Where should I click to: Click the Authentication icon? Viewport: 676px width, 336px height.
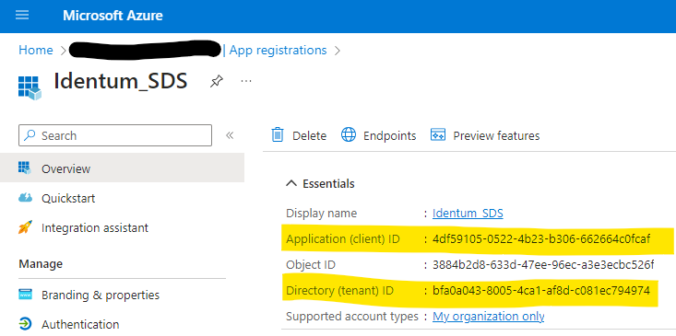tap(26, 323)
